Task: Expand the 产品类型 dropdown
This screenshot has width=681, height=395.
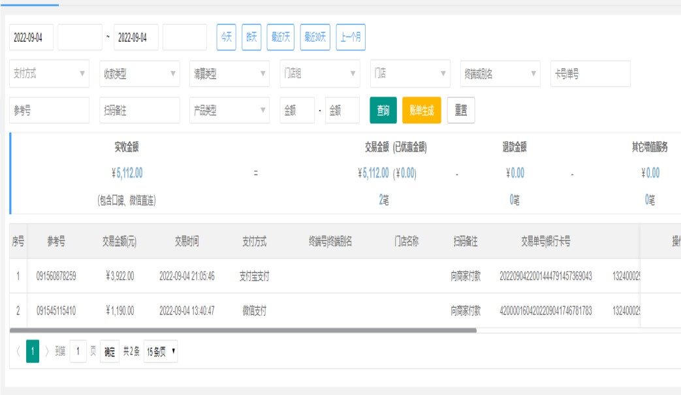Action: (229, 110)
